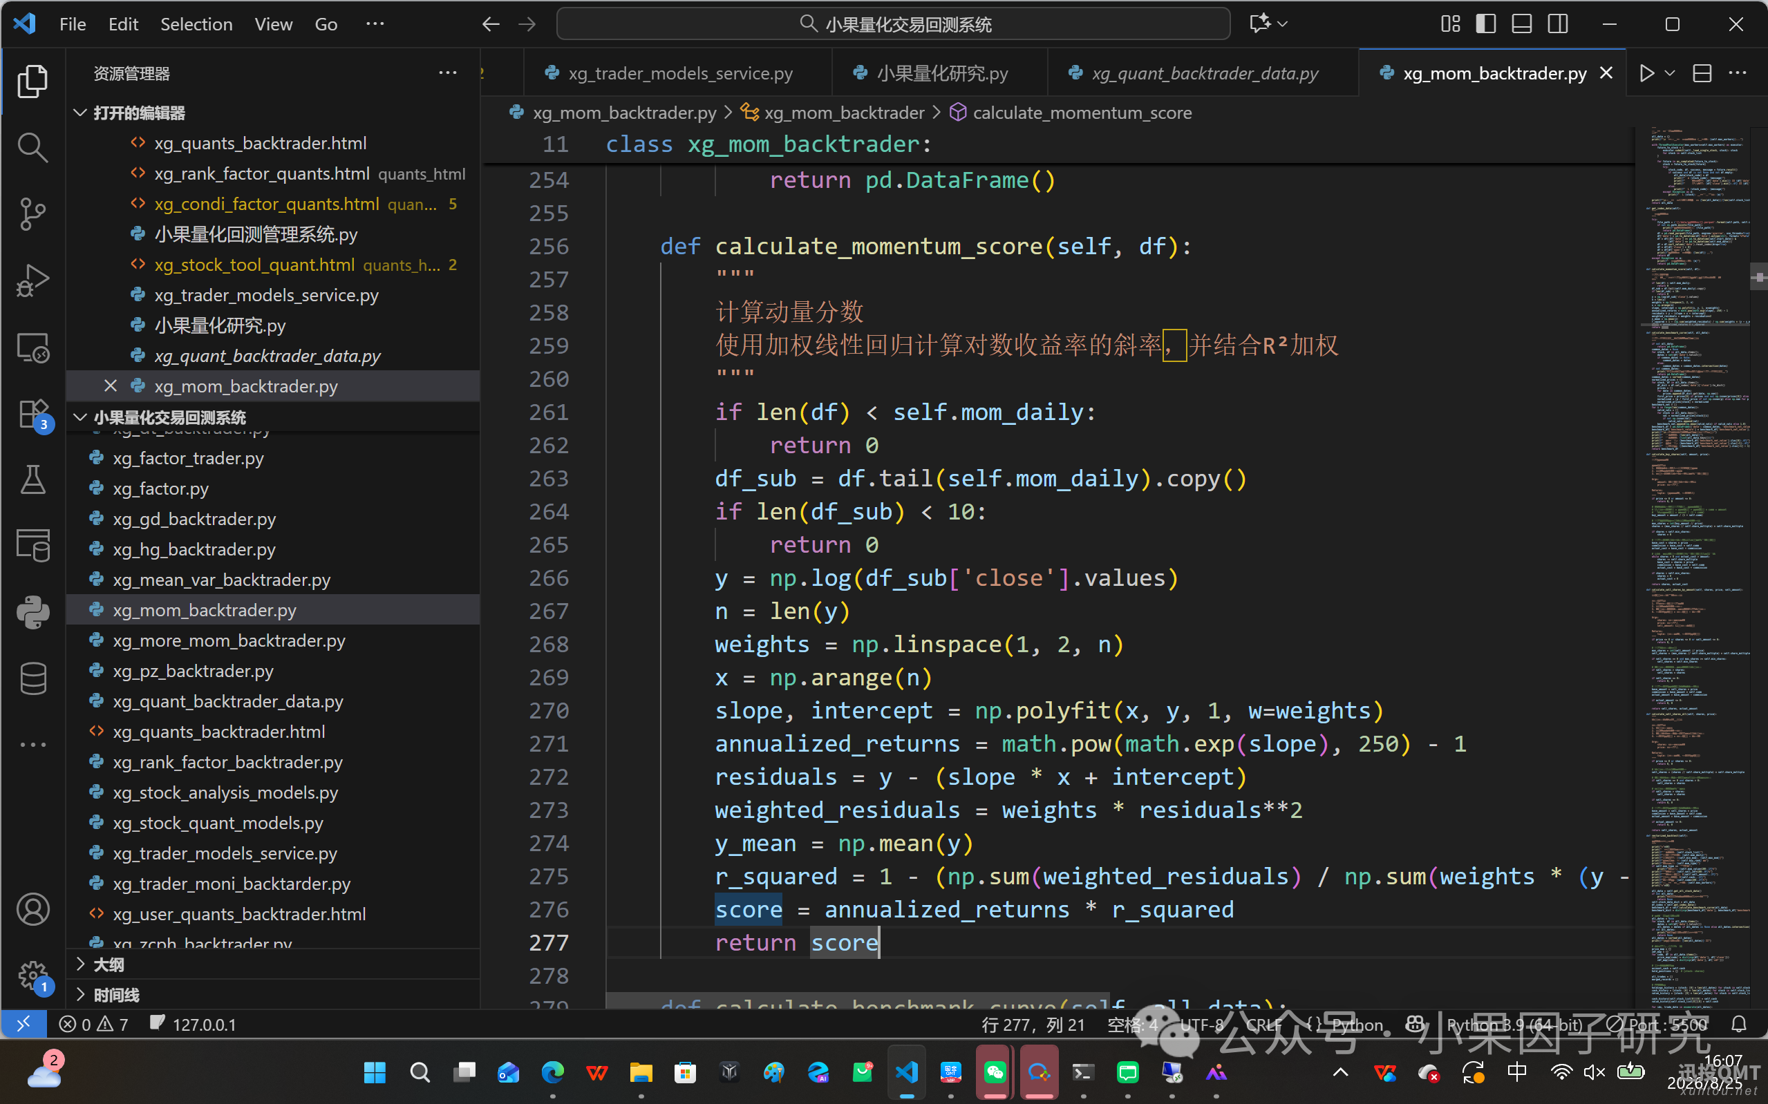Toggle the bottom panel visibility

pos(1521,24)
